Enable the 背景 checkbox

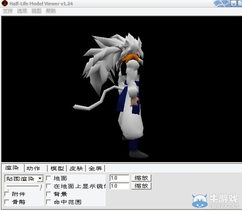click(x=48, y=194)
